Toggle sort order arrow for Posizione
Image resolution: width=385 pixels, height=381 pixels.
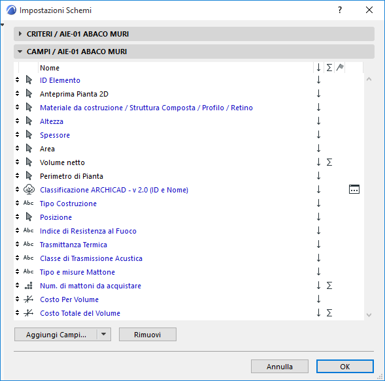click(318, 217)
